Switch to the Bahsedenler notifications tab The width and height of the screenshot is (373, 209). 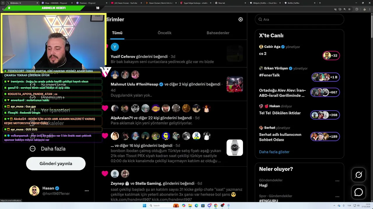pyautogui.click(x=218, y=33)
